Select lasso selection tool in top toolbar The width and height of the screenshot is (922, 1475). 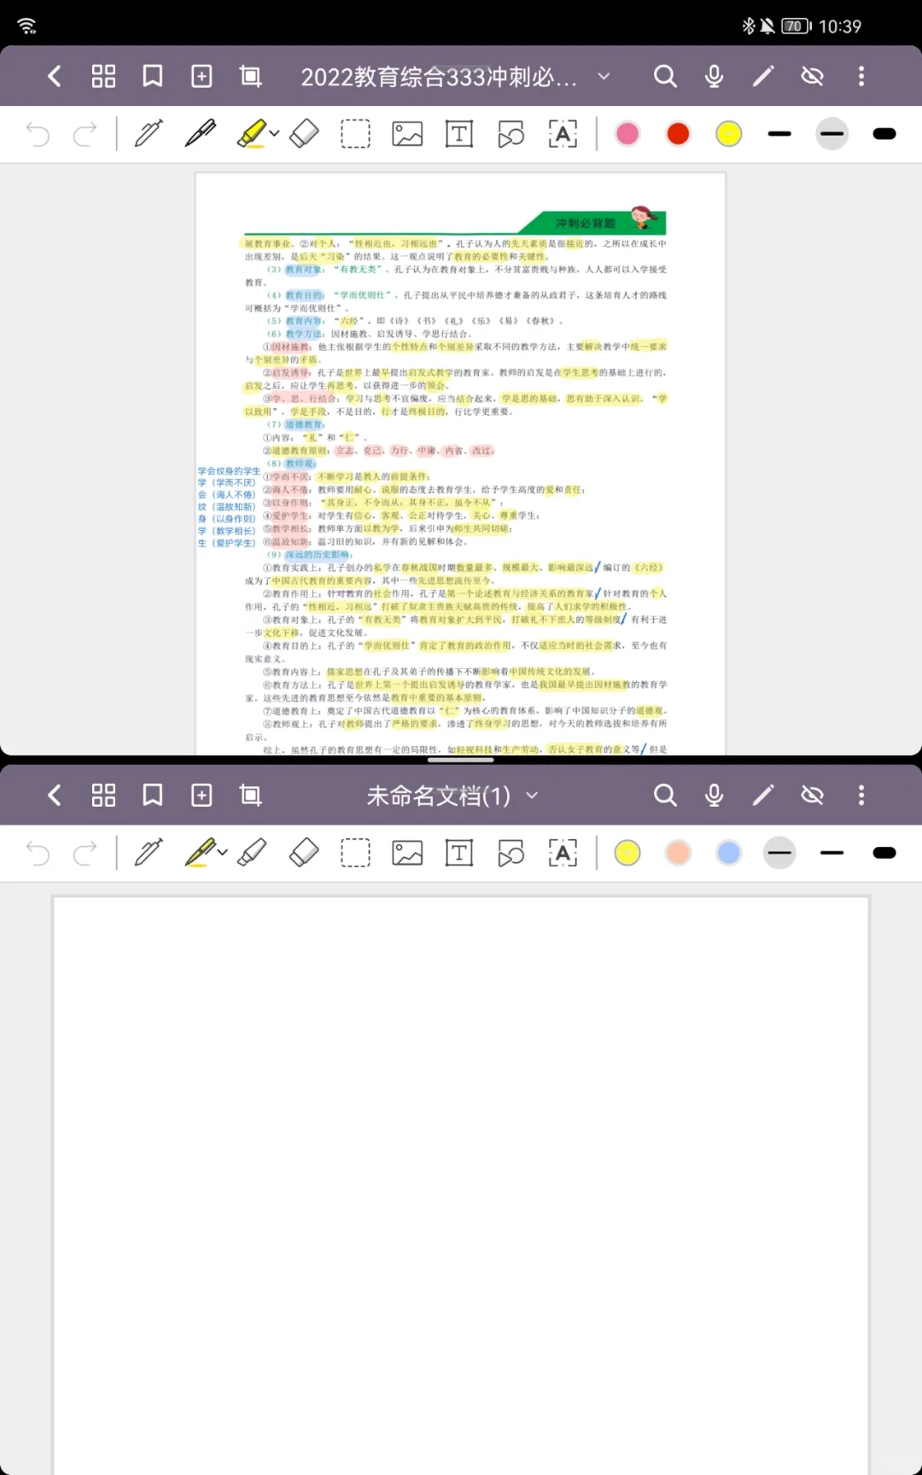356,134
